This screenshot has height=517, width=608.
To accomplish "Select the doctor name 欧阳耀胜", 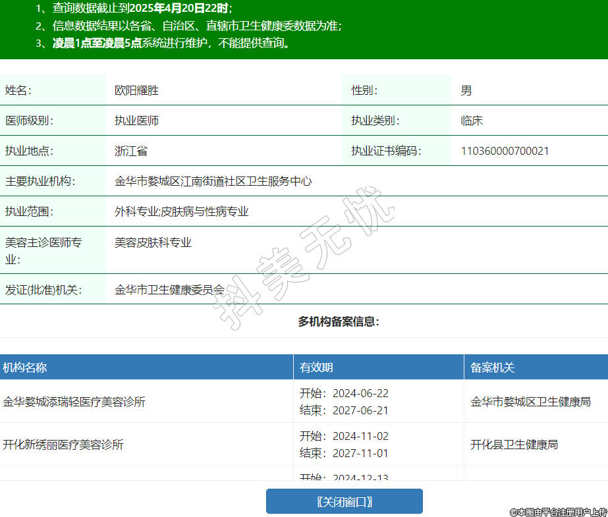I will click(x=136, y=91).
